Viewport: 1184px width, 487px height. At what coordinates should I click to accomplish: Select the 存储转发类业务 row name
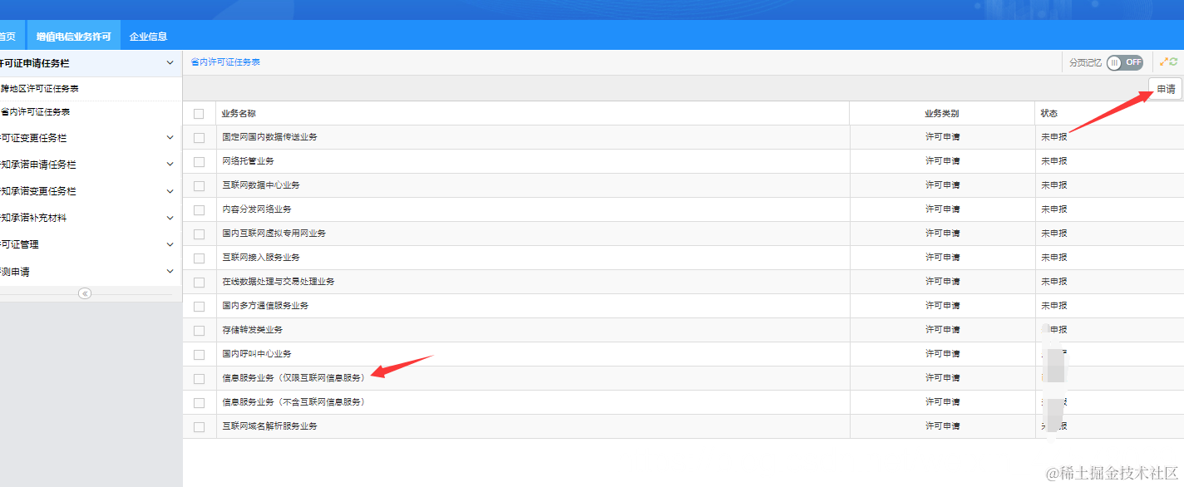click(252, 330)
